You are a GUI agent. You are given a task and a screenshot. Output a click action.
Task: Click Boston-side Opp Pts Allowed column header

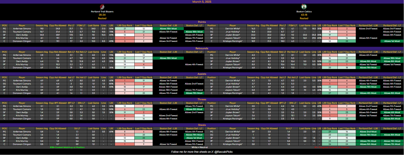click(269, 25)
